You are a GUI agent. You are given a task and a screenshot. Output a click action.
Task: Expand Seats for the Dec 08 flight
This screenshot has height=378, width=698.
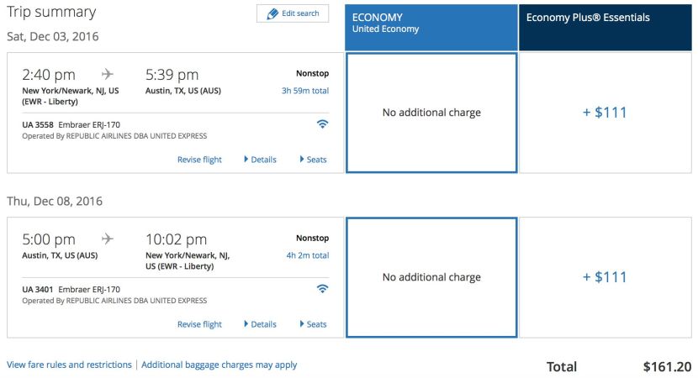314,324
